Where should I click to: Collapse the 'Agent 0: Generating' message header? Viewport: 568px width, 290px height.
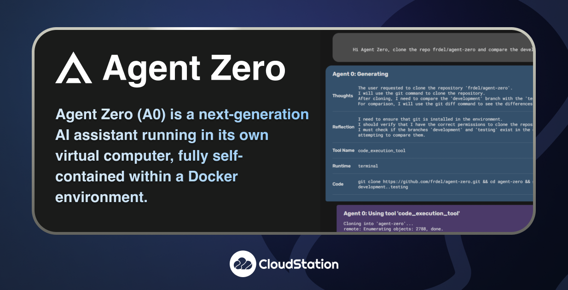pyautogui.click(x=360, y=74)
